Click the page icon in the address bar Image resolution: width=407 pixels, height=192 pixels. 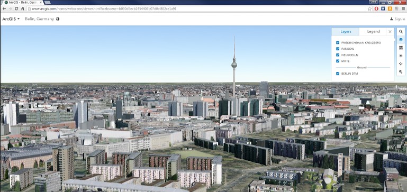[29, 8]
